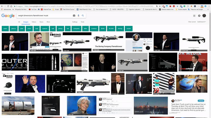Open the Google apps grid
Image resolution: width=211 pixels, height=118 pixels.
[194, 16]
